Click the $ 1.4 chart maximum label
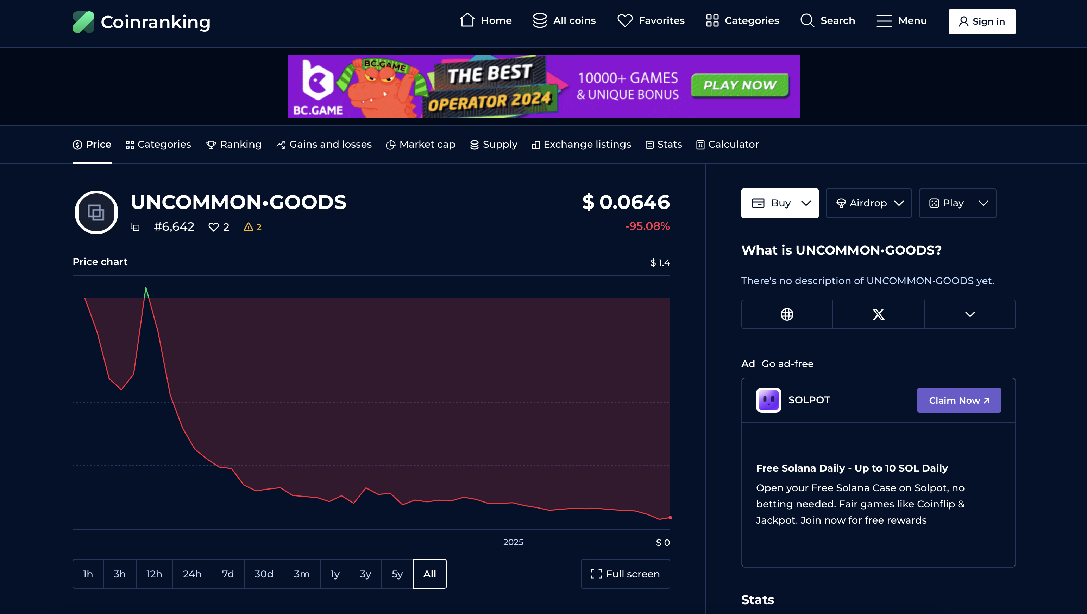Image resolution: width=1087 pixels, height=614 pixels. pos(660,263)
